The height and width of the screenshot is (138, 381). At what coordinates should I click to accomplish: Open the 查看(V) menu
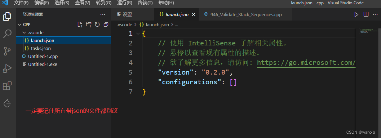click(x=83, y=3)
